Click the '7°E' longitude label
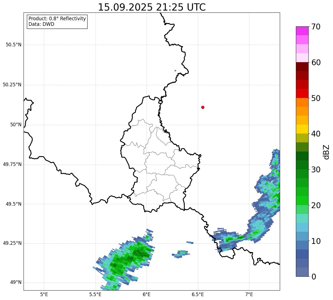The width and height of the screenshot is (333, 300). (249, 294)
